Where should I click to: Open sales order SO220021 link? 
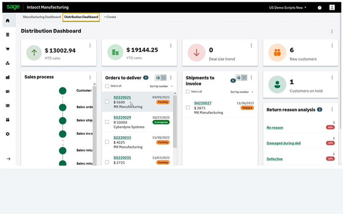(x=122, y=98)
